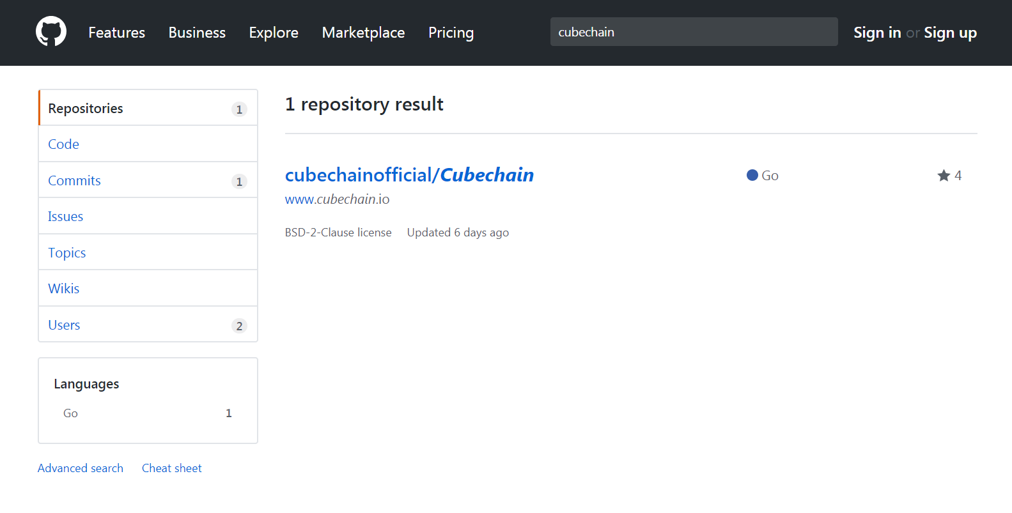Image resolution: width=1012 pixels, height=513 pixels.
Task: Go to the Explore page
Action: (274, 33)
